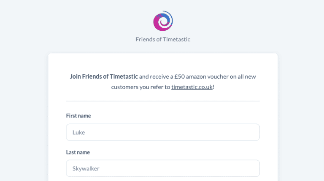Focus the Last name input field
This screenshot has width=324, height=181.
(x=163, y=168)
